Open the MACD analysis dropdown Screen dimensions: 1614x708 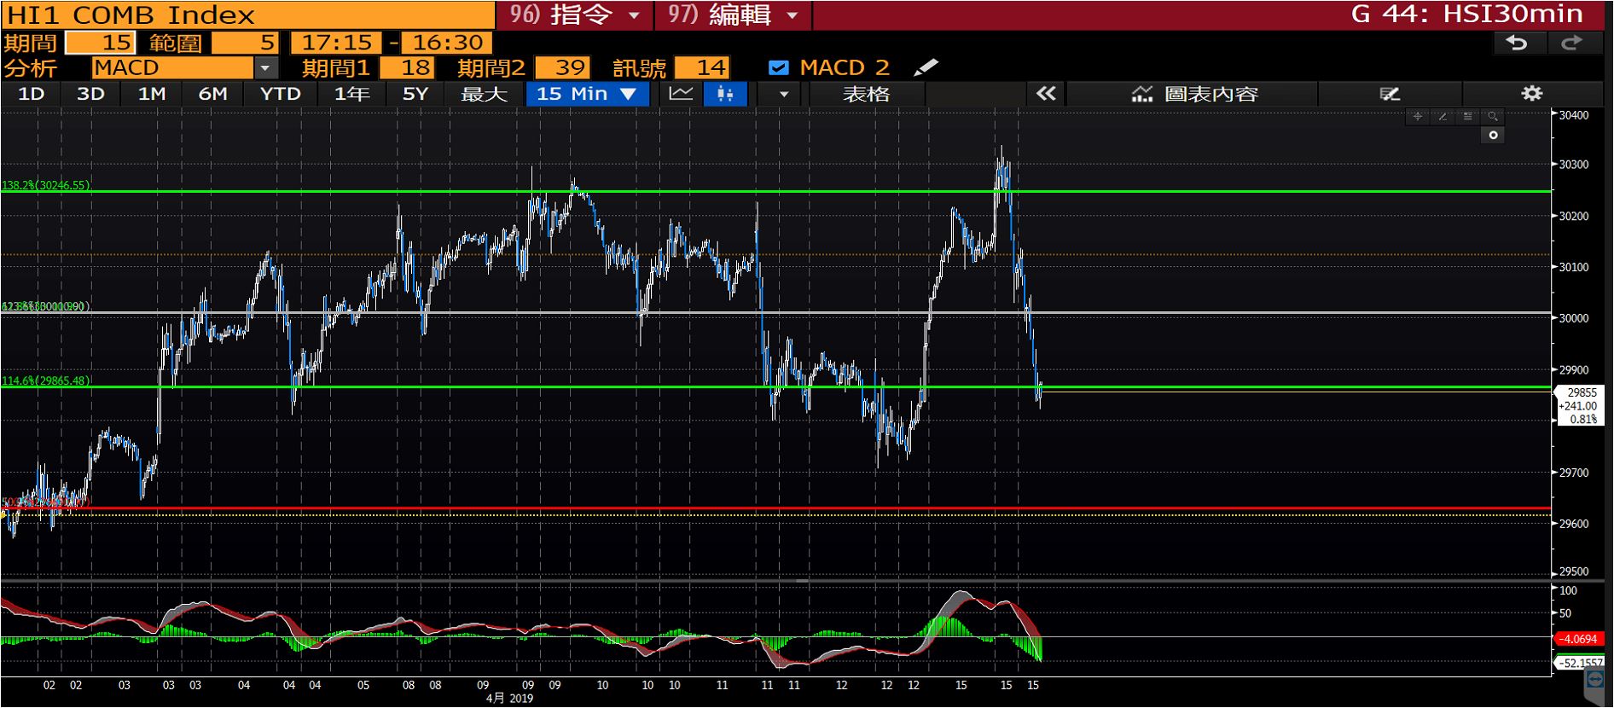click(x=265, y=67)
